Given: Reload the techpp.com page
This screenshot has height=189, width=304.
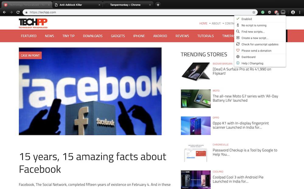Looking at the screenshot, I should 18,12.
